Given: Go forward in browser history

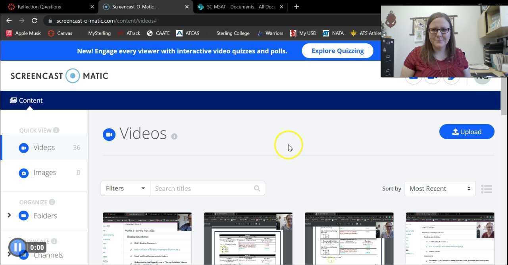Looking at the screenshot, I should [22, 21].
